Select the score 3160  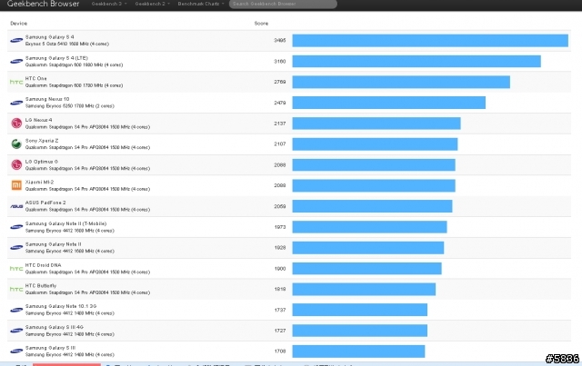tap(280, 61)
